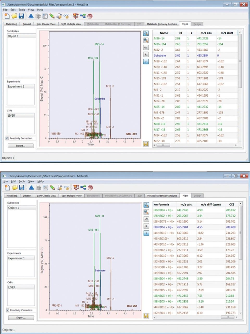Click the Export... button in top window
The image size is (250, 334).
[x=21, y=146]
